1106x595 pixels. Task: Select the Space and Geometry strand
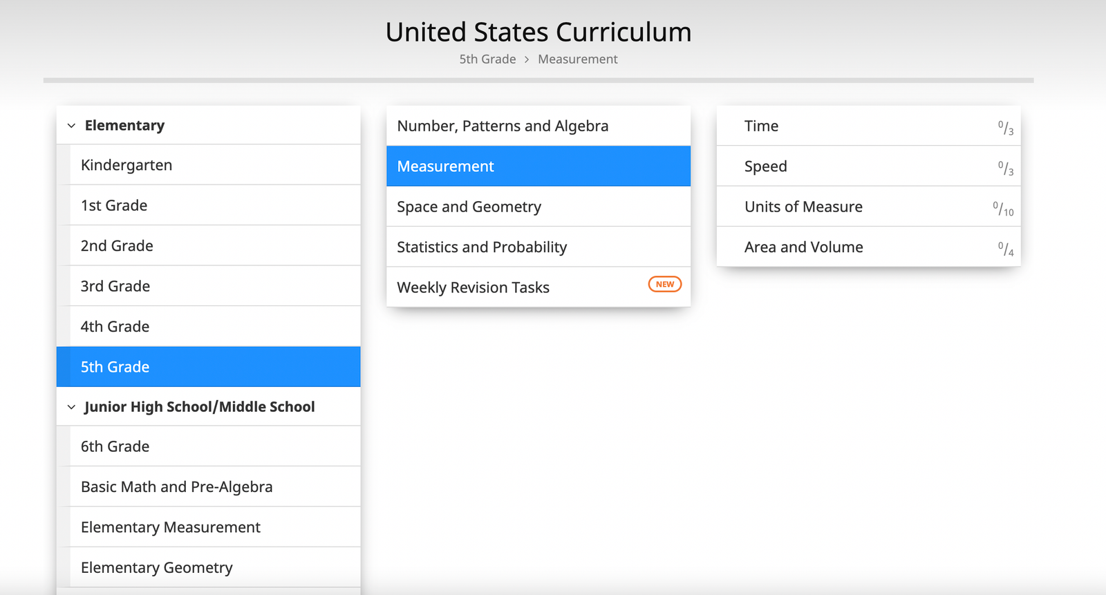(x=469, y=207)
